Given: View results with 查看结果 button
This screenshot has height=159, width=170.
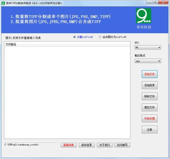Looking at the screenshot, I should pos(69,145).
